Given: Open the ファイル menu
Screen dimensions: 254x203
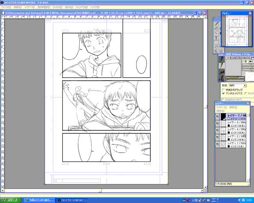Looking at the screenshot, I should [6, 7].
